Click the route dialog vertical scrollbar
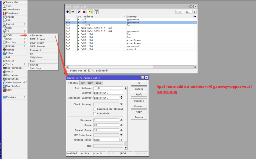This screenshot has width=256, height=159. [126, 117]
